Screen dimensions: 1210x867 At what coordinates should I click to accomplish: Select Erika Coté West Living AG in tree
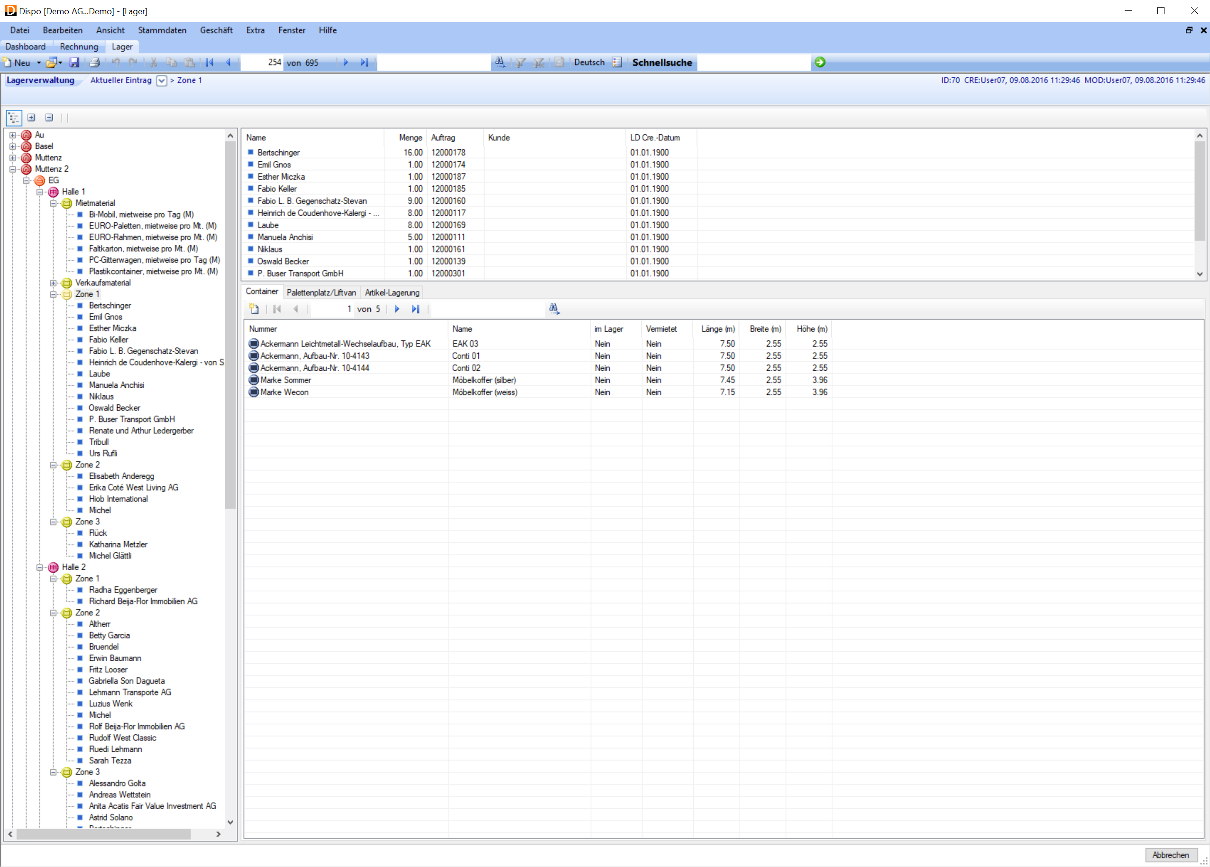point(133,488)
